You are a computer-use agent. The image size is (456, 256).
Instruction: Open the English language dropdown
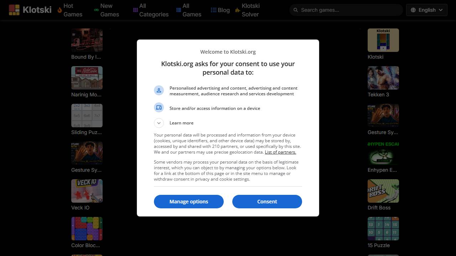click(x=427, y=10)
